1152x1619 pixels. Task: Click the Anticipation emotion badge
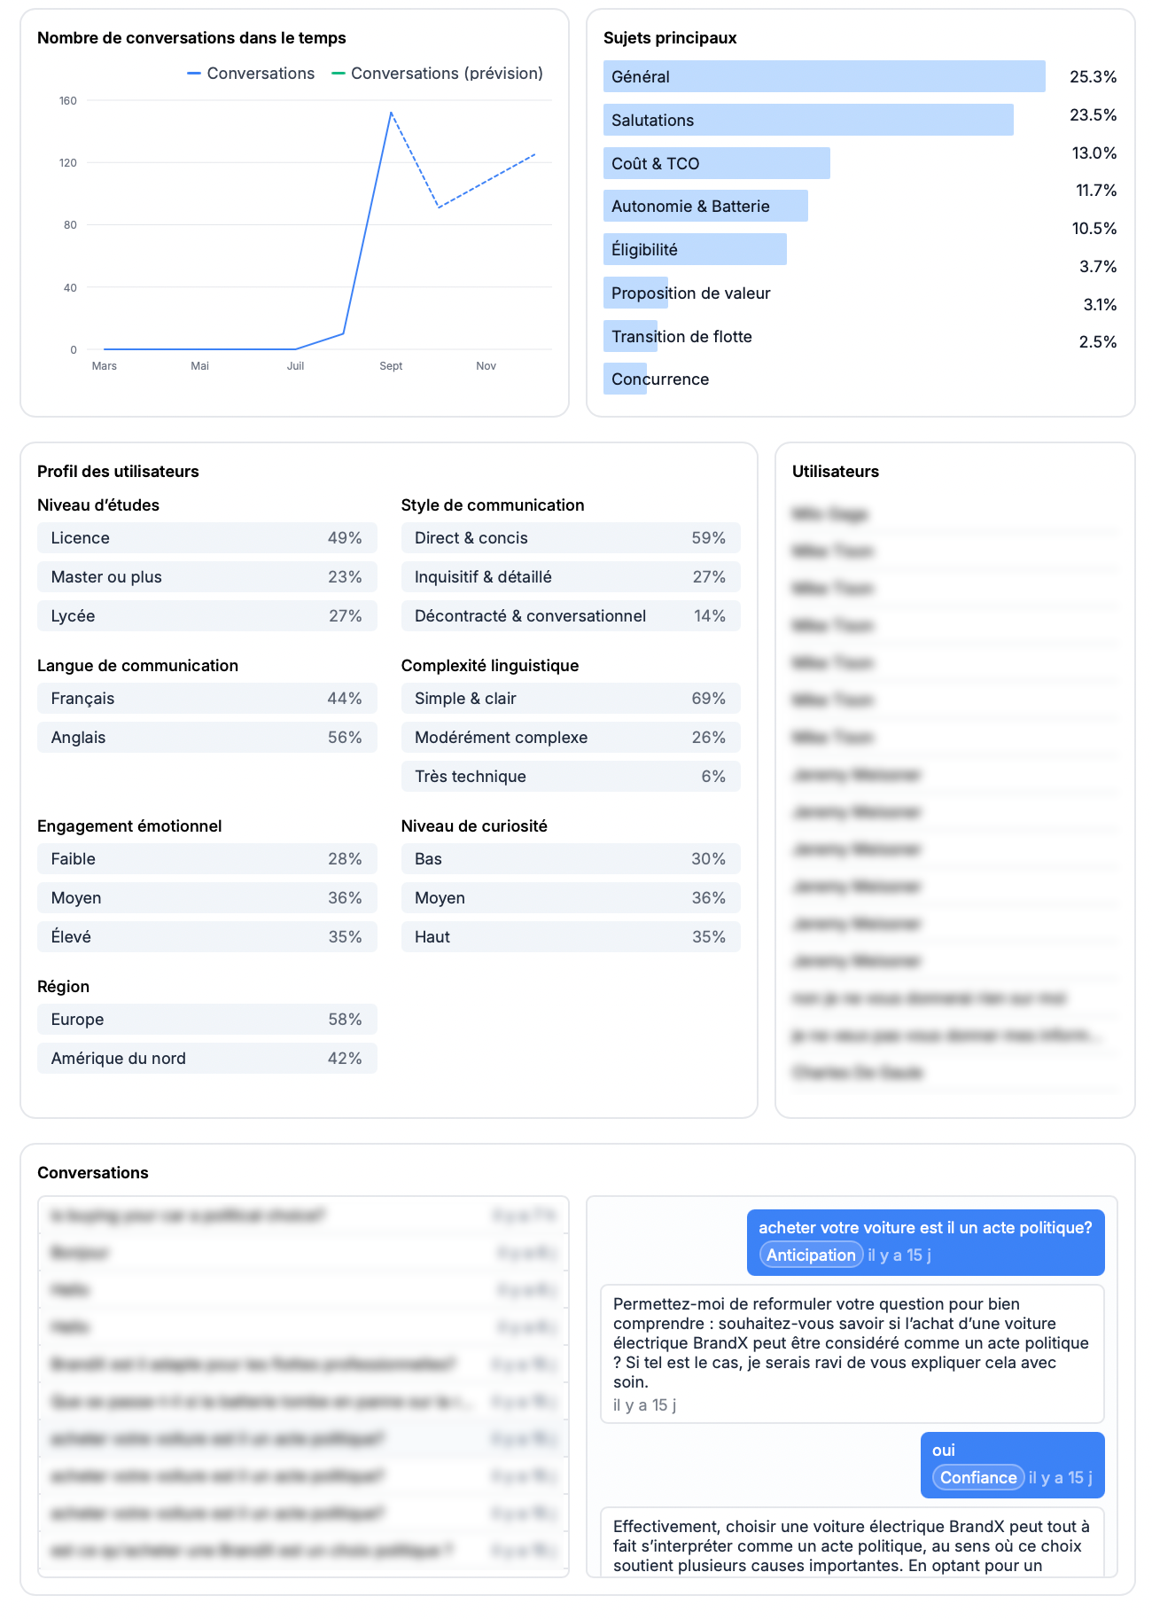click(x=811, y=1255)
